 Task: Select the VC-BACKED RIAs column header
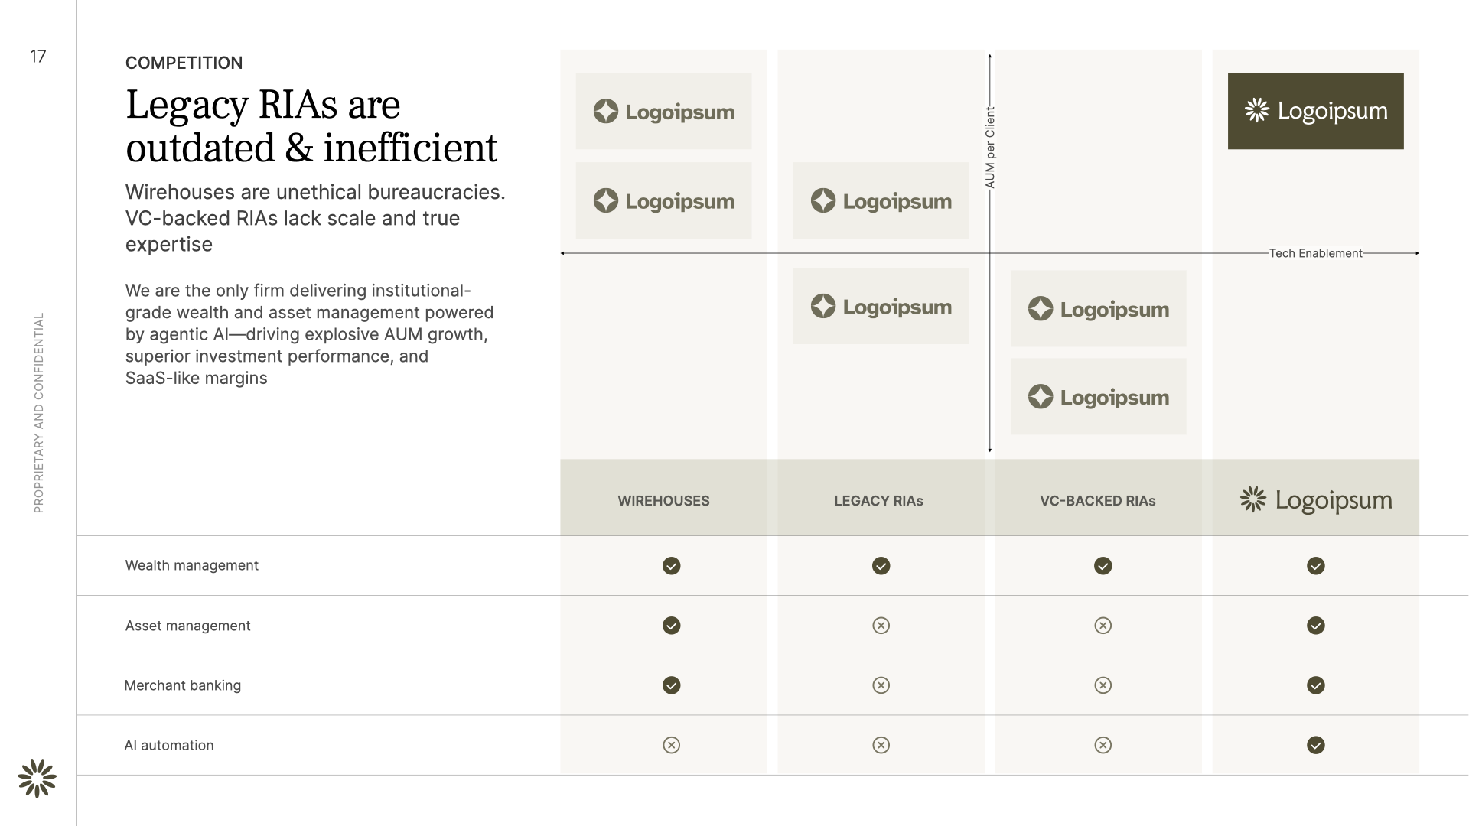pyautogui.click(x=1097, y=501)
